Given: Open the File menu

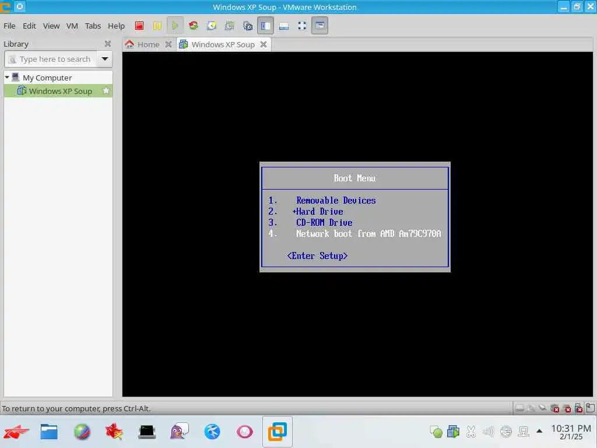Looking at the screenshot, I should (x=9, y=26).
